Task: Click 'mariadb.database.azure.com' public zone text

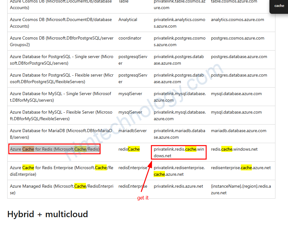Action: point(239,131)
